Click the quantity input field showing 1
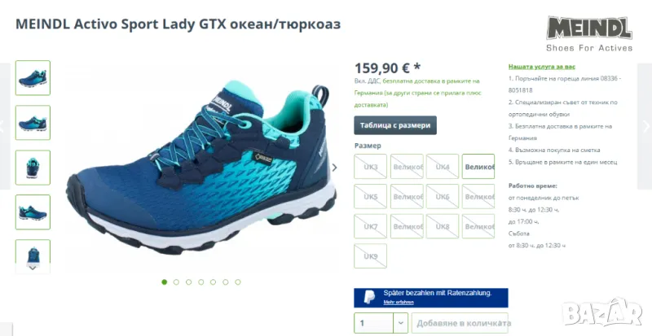The image size is (652, 336). click(x=373, y=323)
